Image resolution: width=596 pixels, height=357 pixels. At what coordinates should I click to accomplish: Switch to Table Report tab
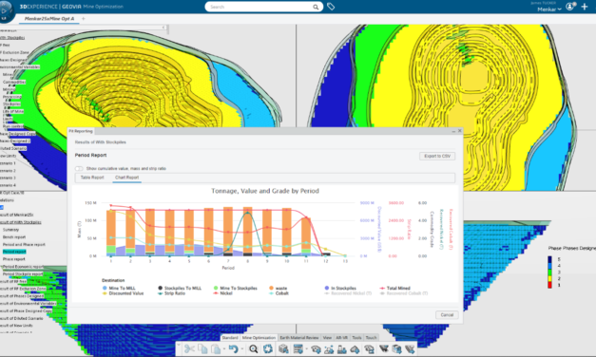[x=92, y=178]
